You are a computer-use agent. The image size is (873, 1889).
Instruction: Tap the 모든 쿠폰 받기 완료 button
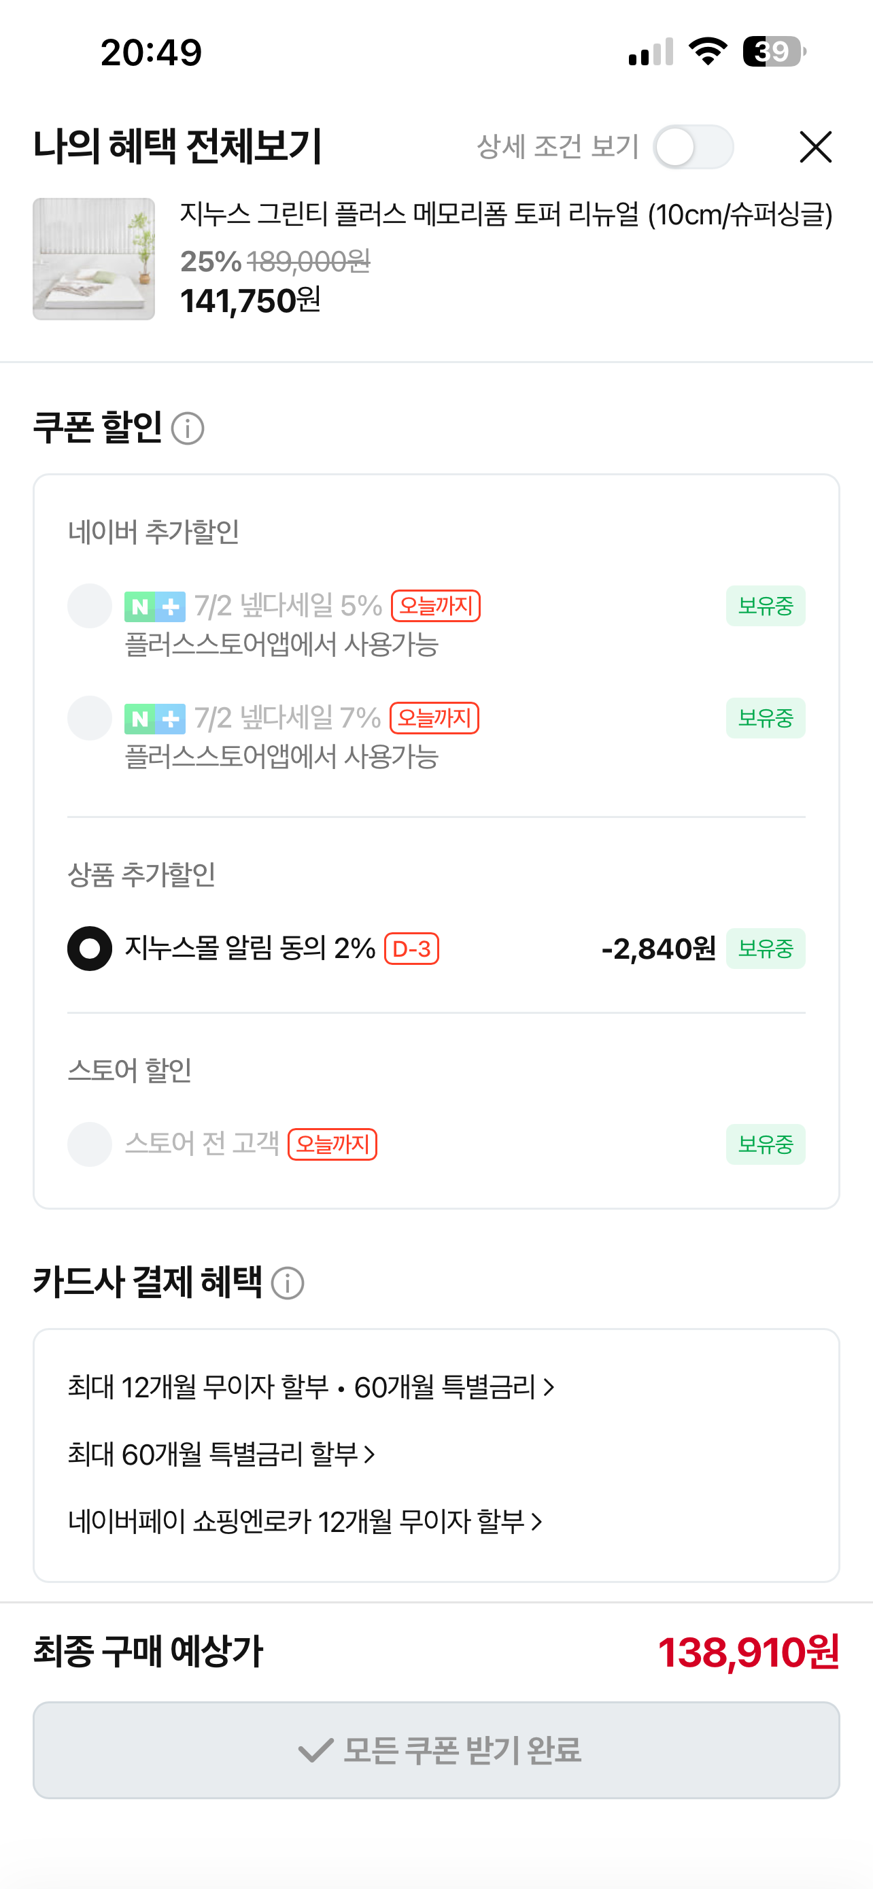coord(436,1750)
